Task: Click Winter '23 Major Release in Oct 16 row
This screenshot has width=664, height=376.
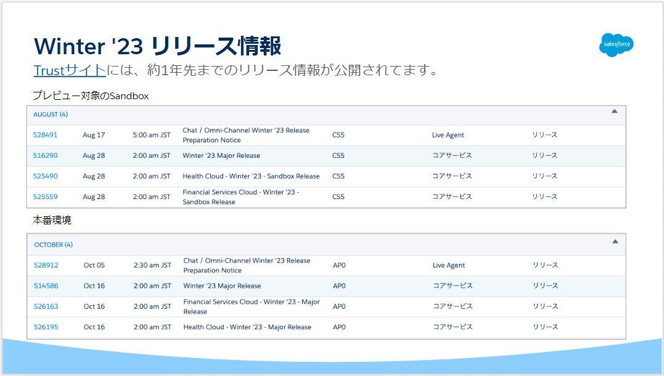Action: pyautogui.click(x=222, y=286)
